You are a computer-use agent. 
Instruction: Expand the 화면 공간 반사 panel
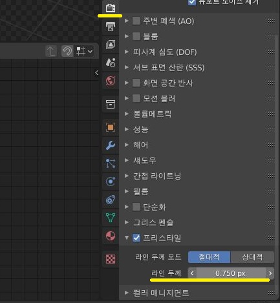click(x=127, y=83)
